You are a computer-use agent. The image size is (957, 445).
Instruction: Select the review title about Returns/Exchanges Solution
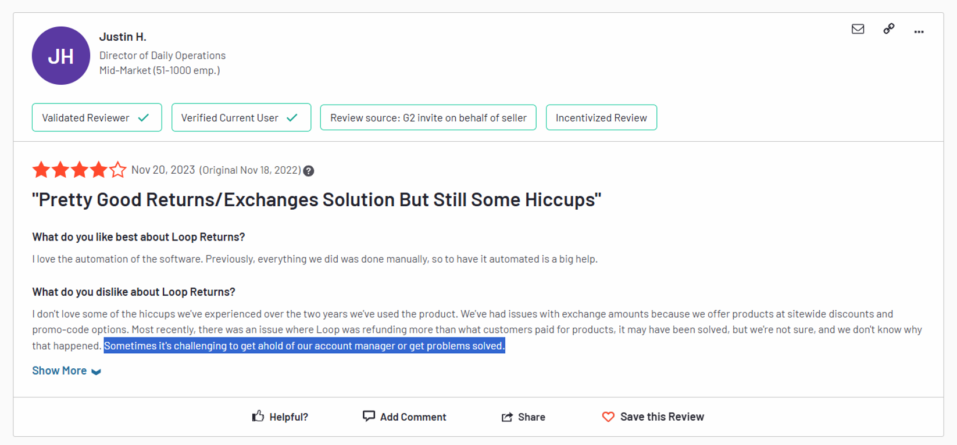(x=317, y=199)
